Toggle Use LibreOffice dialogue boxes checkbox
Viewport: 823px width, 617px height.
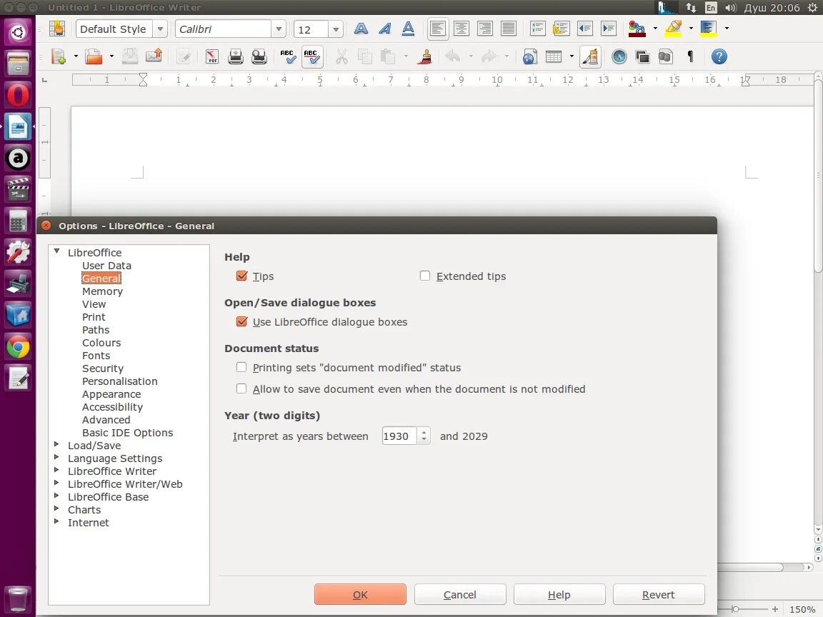click(x=242, y=321)
